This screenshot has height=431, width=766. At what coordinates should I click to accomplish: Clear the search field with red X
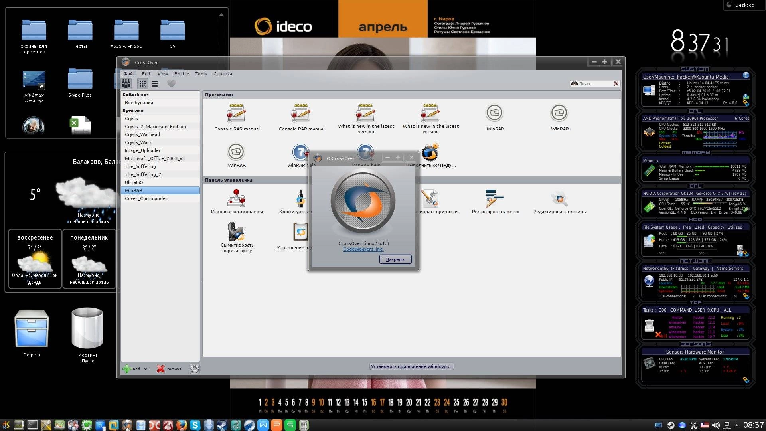pos(616,83)
